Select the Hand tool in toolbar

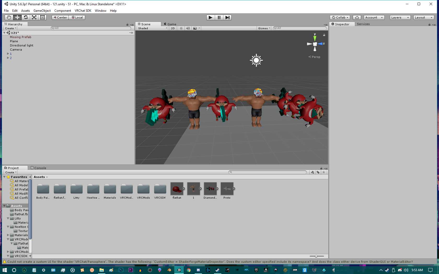tap(9, 17)
